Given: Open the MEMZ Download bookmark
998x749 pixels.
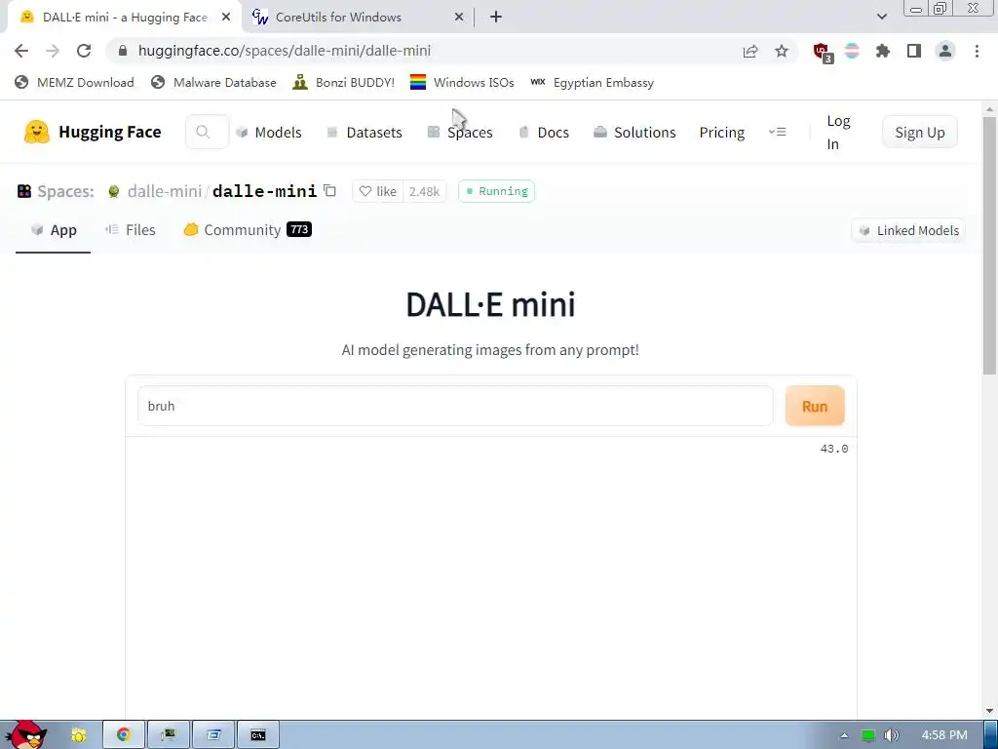Looking at the screenshot, I should (74, 82).
